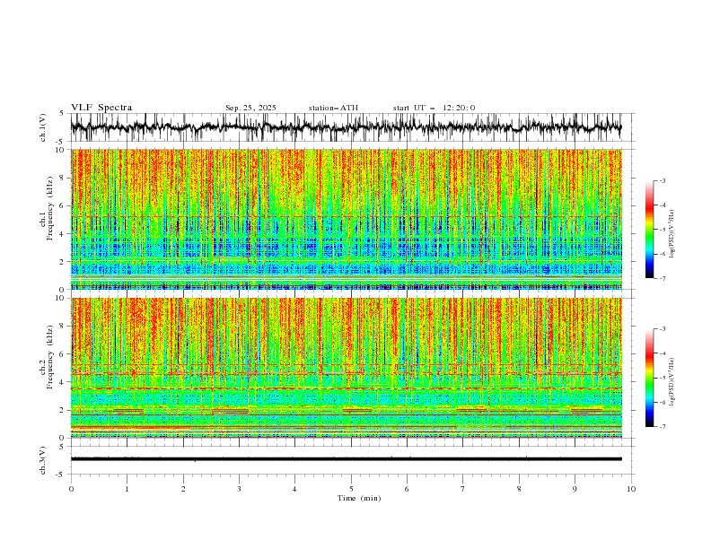Click the ch.2 spectrogram panel
711x549 pixels.
[x=347, y=368]
